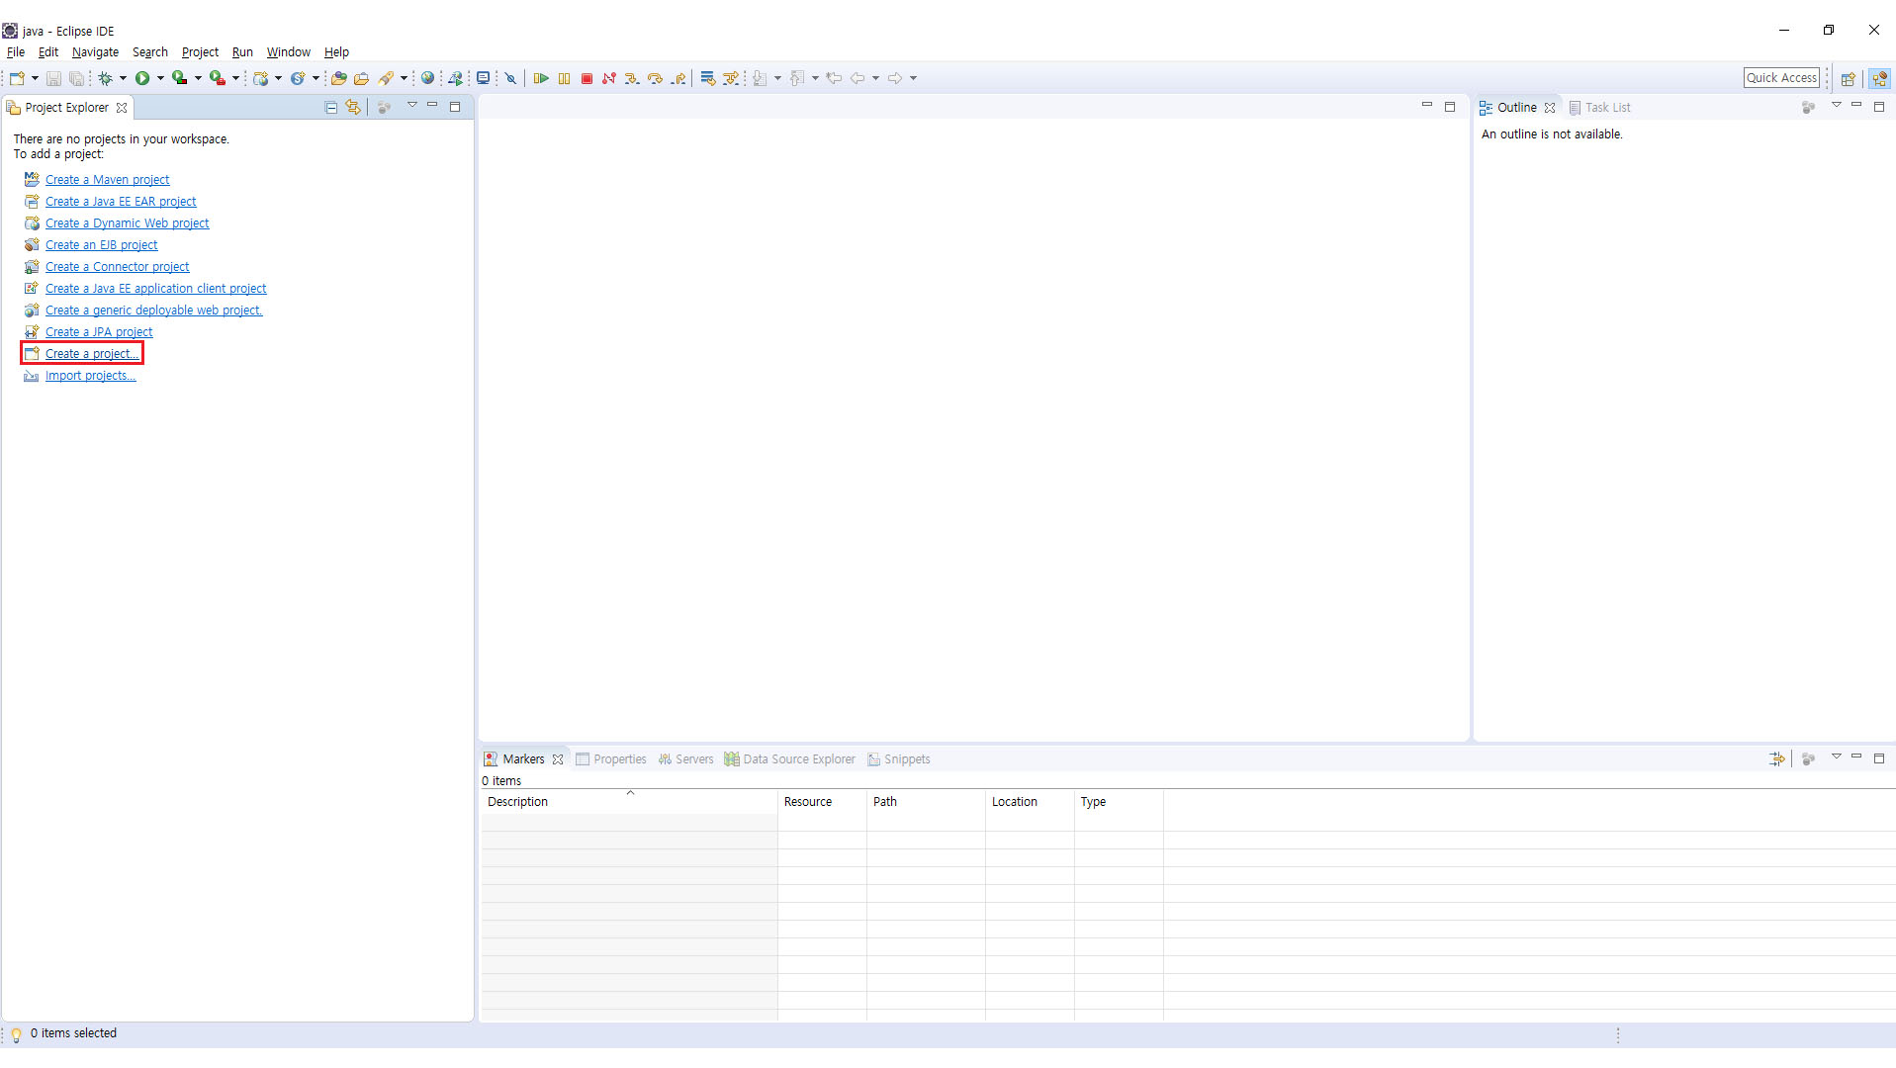Switch to the Properties tab

[x=611, y=759]
